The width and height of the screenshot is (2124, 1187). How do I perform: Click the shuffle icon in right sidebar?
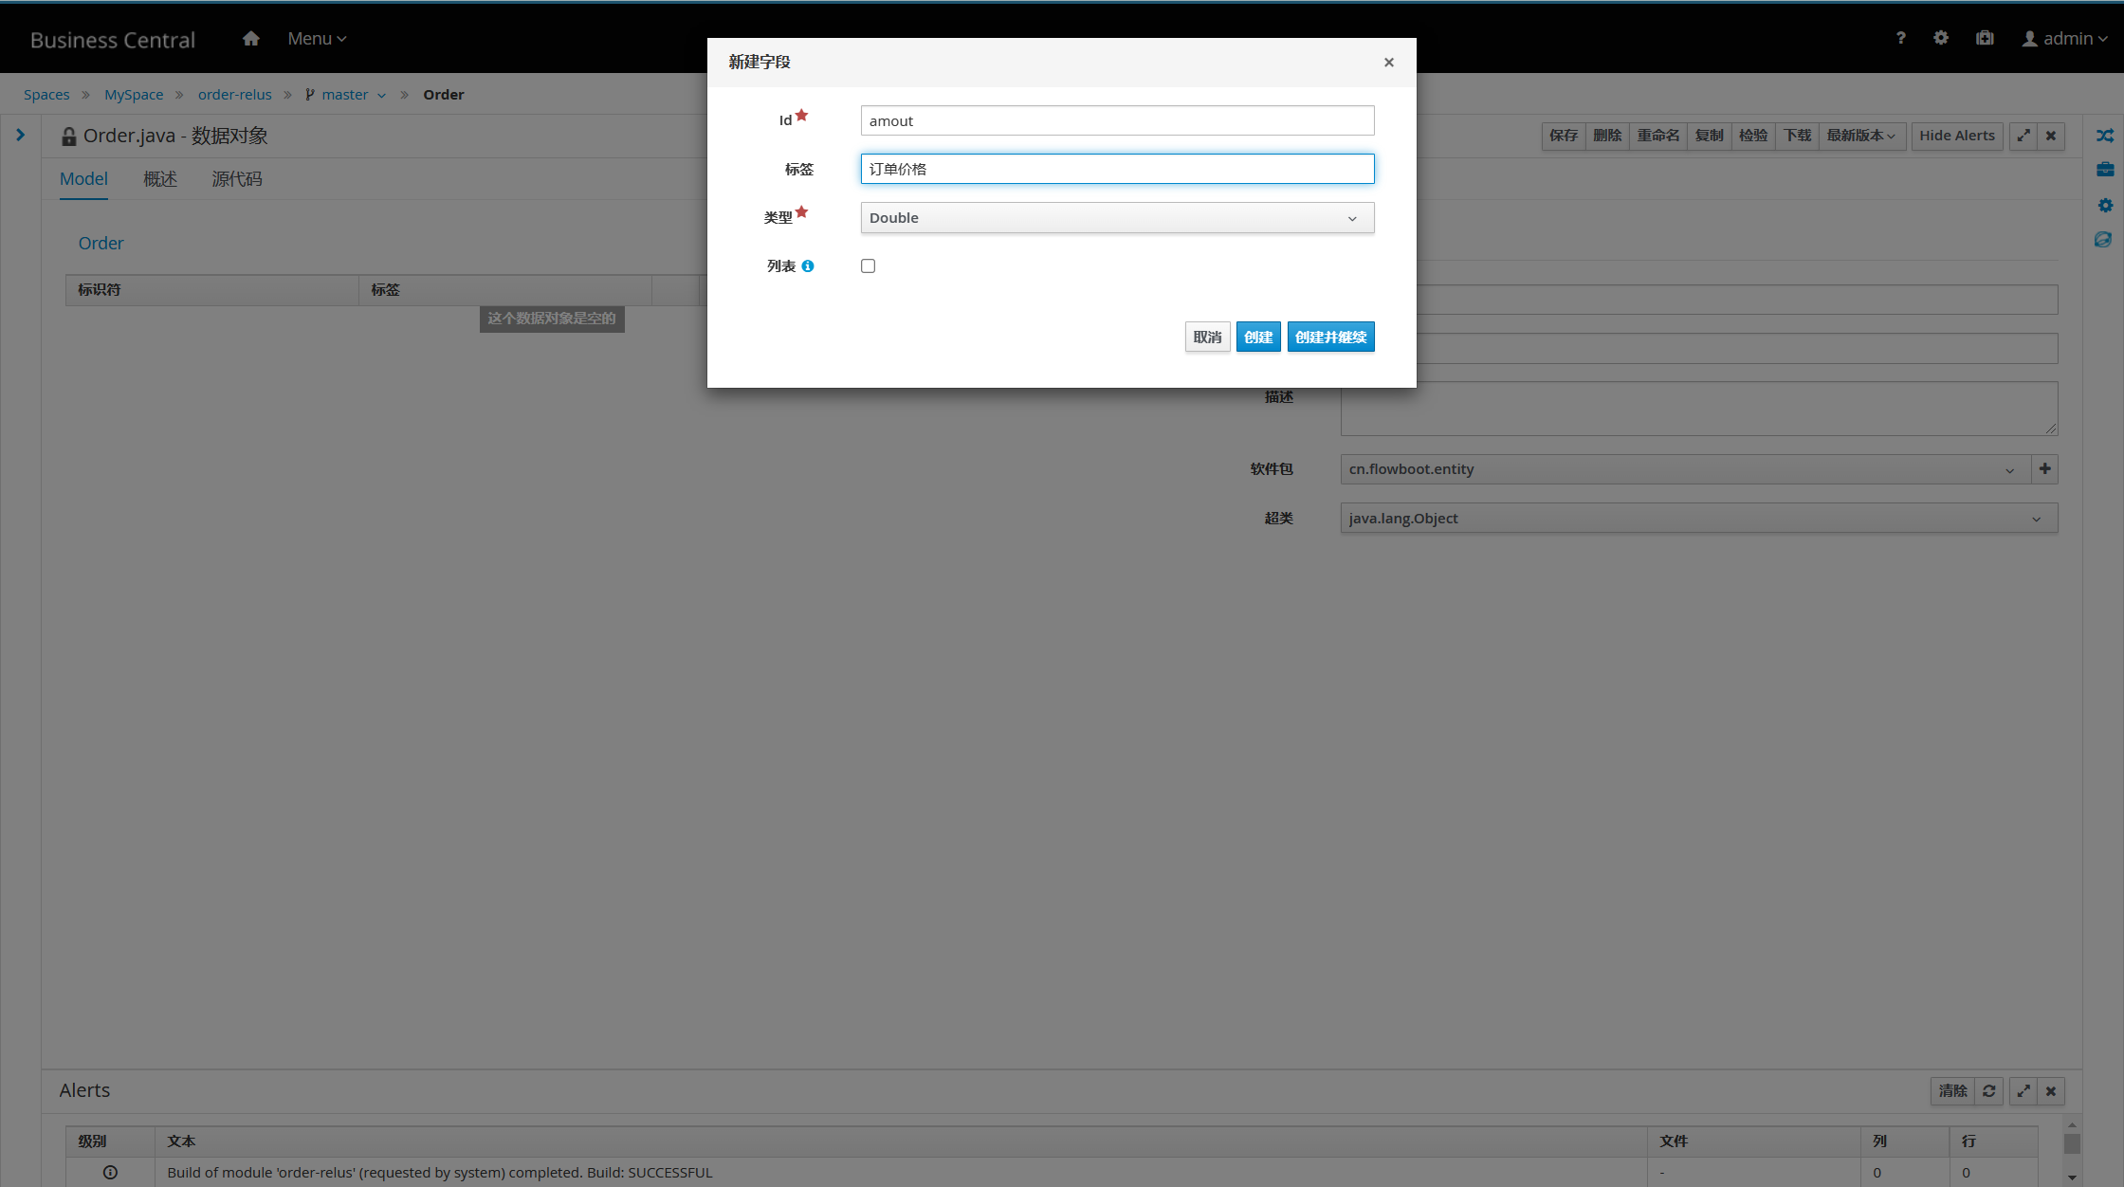pyautogui.click(x=2104, y=136)
